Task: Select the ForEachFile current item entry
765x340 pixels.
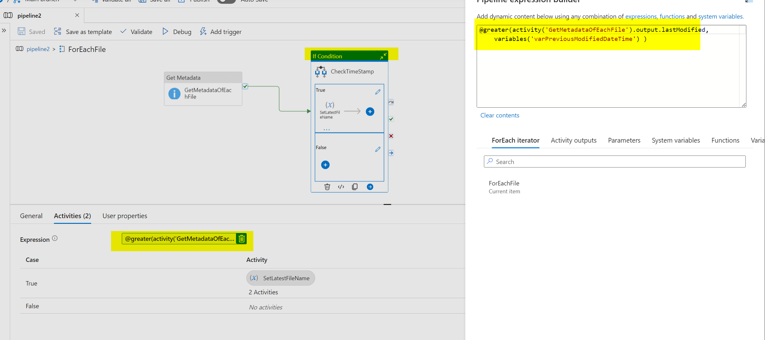Action: [504, 187]
